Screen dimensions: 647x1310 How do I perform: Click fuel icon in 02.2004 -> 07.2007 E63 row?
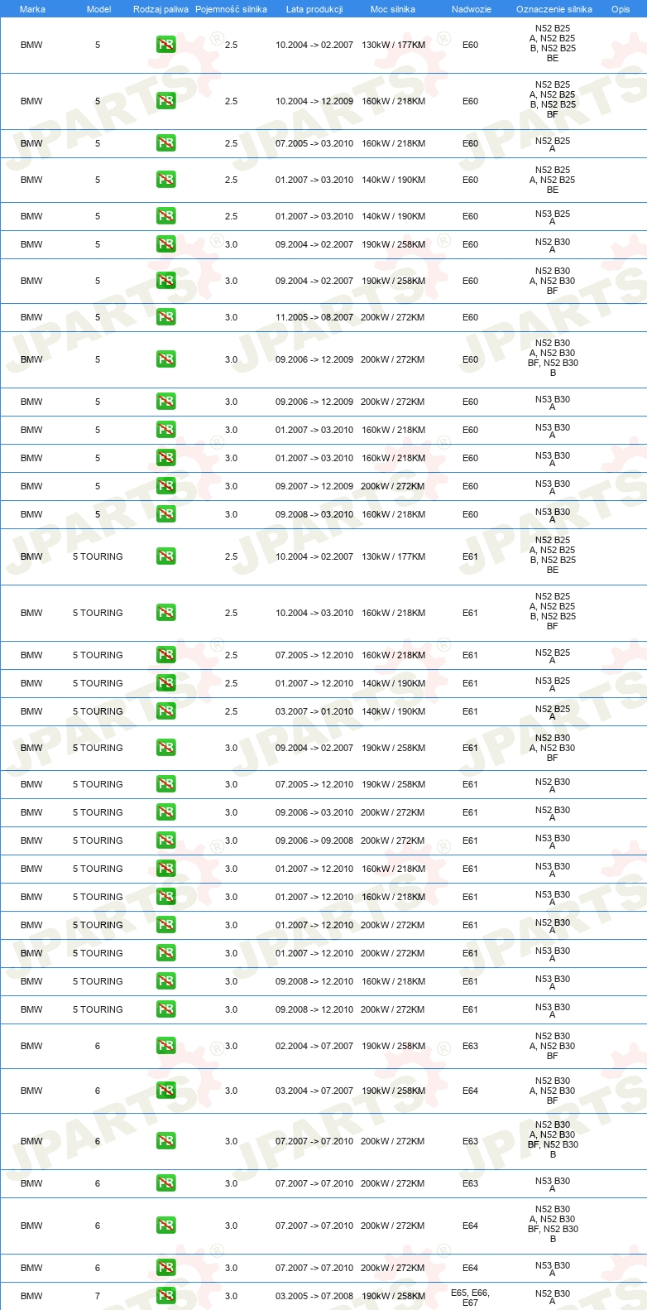click(165, 1046)
